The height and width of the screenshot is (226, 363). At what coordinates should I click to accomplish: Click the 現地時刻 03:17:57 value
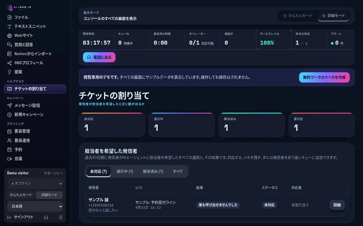96,43
